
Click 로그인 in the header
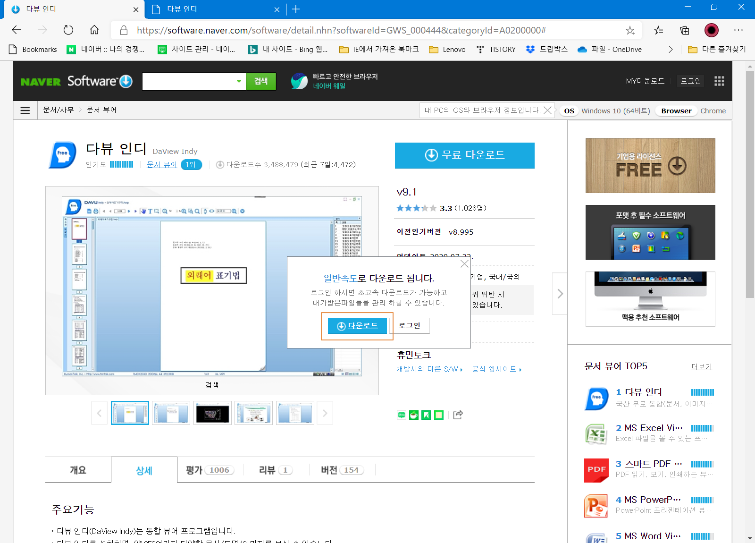(690, 81)
